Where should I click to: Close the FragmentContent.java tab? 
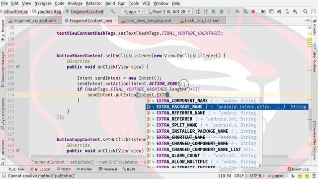pos(116,21)
